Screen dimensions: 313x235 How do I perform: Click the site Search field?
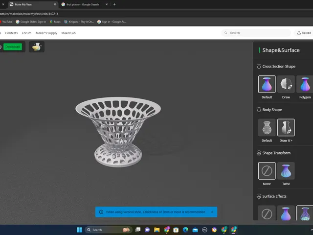pyautogui.click(x=256, y=33)
